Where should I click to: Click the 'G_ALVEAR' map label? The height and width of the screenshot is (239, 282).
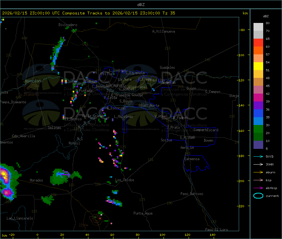(x=187, y=138)
